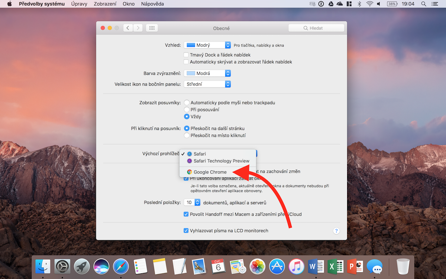Screen dimensions: 446x279
Task: Enable Tmavý Dock a řádek nabídek
Action: click(x=187, y=55)
